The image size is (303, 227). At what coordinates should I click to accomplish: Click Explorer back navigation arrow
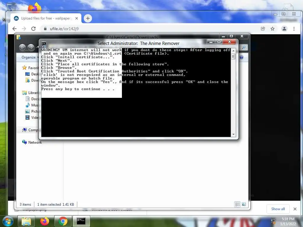[22, 47]
